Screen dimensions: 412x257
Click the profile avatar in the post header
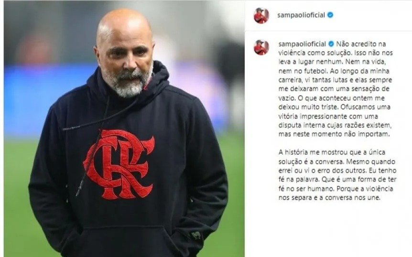(261, 15)
